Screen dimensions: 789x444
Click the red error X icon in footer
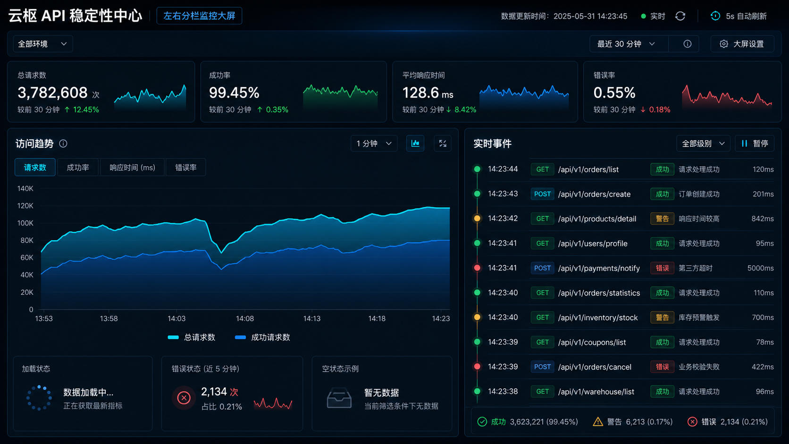(x=692, y=422)
